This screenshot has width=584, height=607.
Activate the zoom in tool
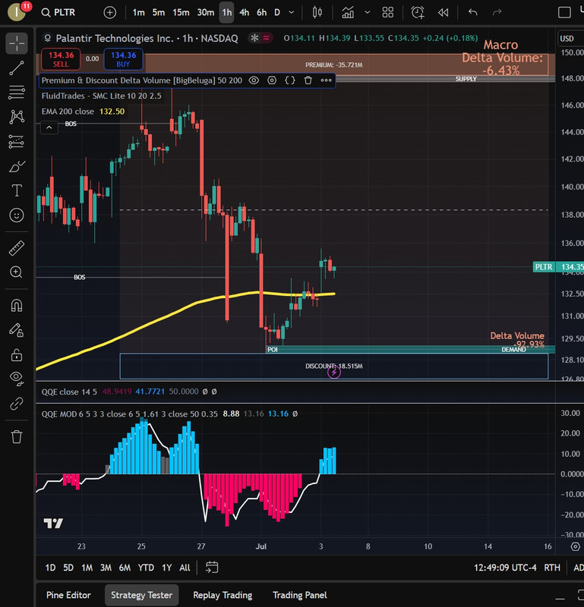click(17, 272)
